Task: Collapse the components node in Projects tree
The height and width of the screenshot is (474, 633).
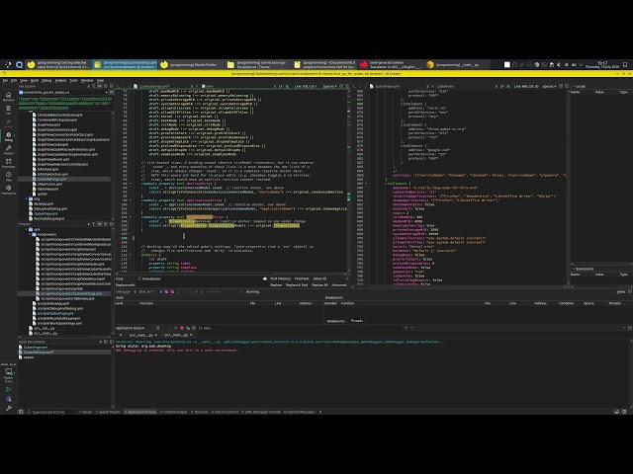Action: (31, 234)
